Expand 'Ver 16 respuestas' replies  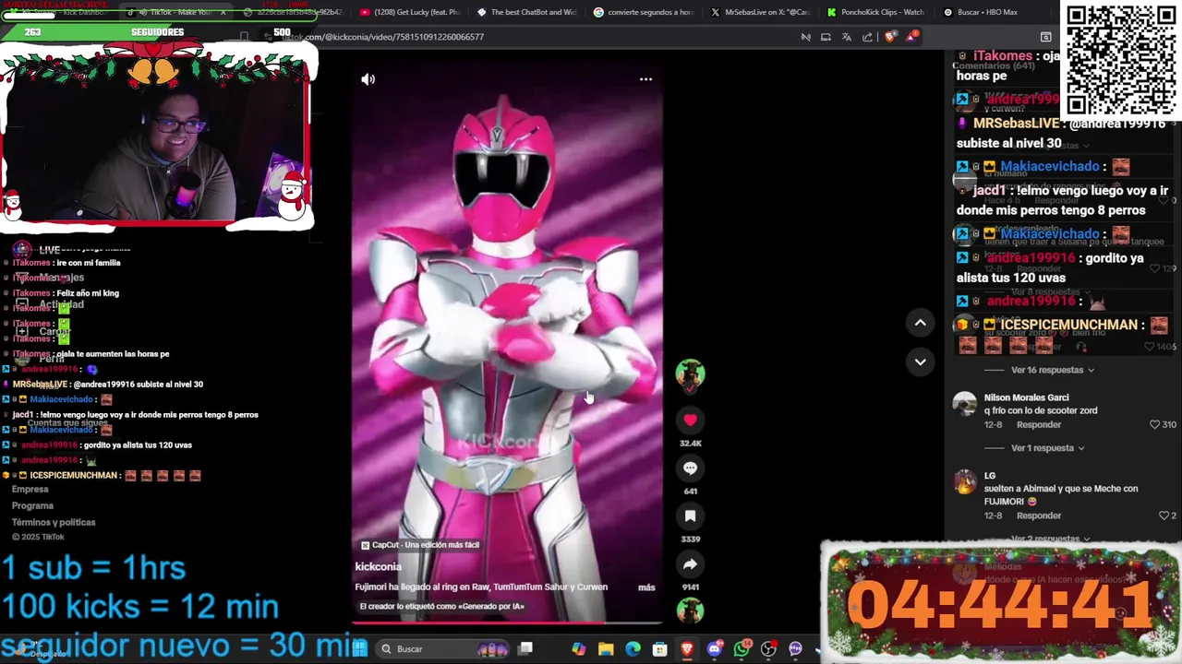[x=1053, y=370]
